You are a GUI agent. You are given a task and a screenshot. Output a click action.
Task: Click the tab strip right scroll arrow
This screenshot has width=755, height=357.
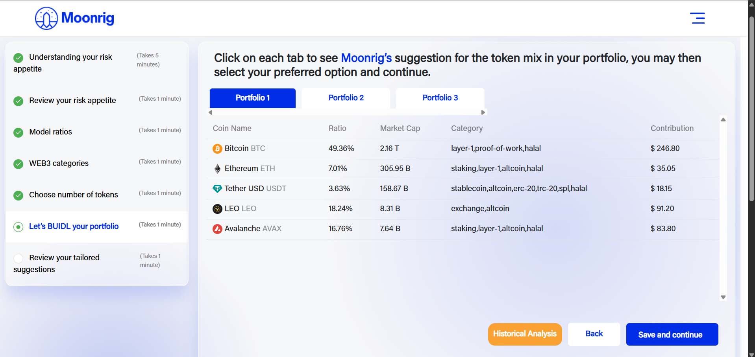pyautogui.click(x=483, y=112)
